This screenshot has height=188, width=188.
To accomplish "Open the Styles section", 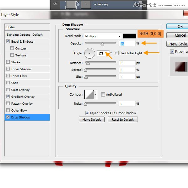I will coord(27,27).
